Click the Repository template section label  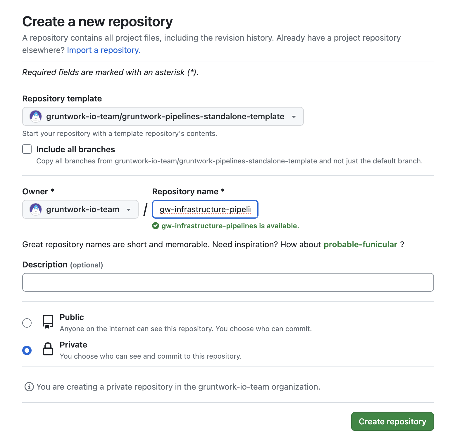point(62,98)
